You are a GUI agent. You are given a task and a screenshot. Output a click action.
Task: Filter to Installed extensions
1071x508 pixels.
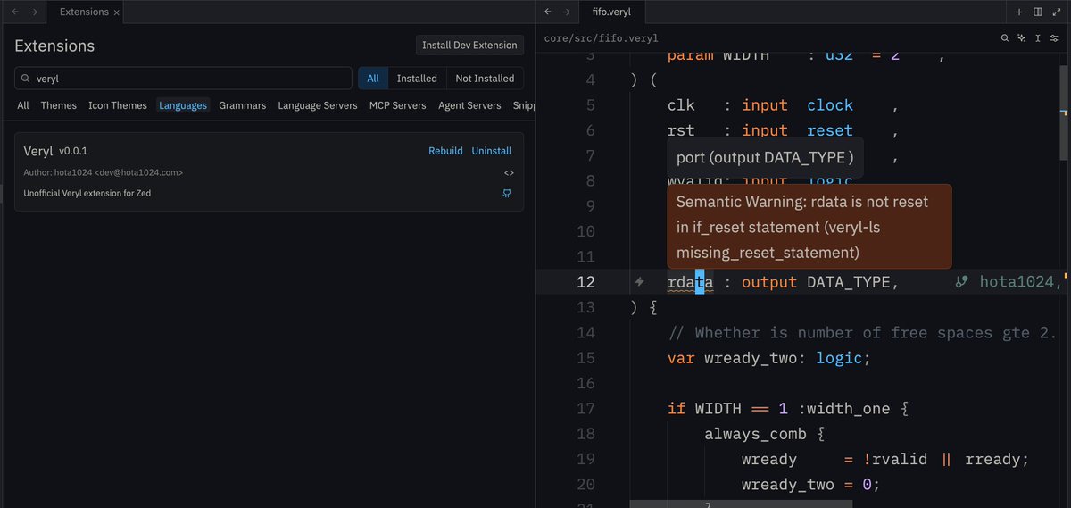[x=417, y=79]
